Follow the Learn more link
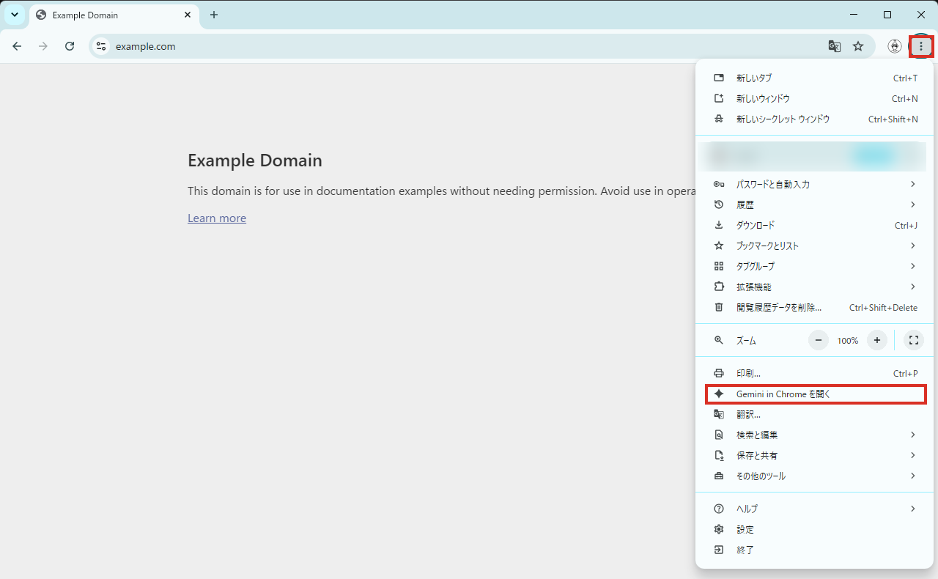This screenshot has height=579, width=938. click(x=217, y=218)
